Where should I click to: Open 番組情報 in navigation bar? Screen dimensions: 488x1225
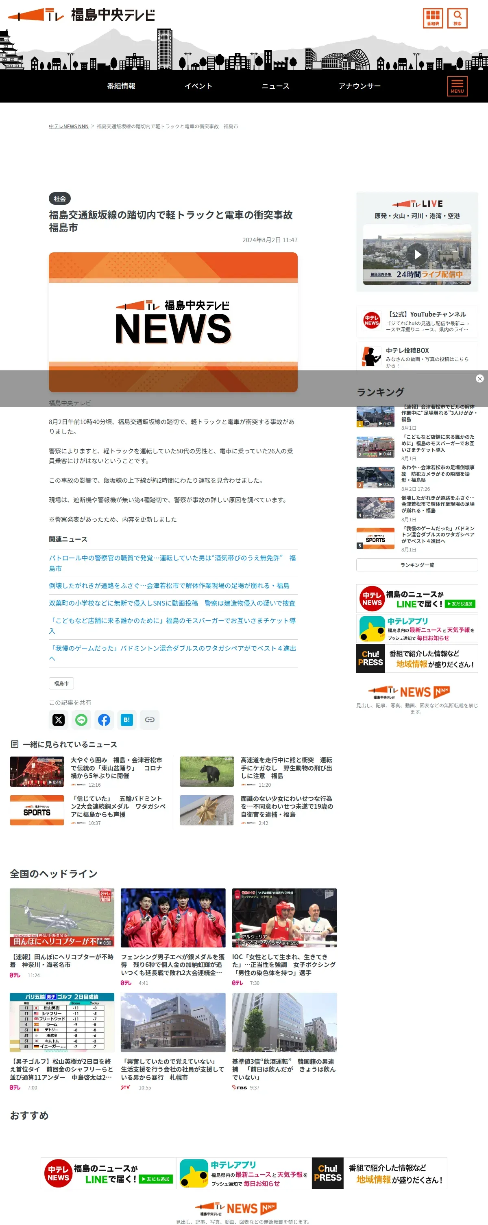click(121, 86)
